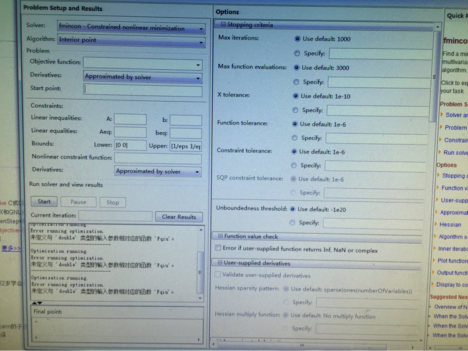468x351 pixels.
Task: Open the Solver dropdown showing fmincon
Action: point(131,27)
